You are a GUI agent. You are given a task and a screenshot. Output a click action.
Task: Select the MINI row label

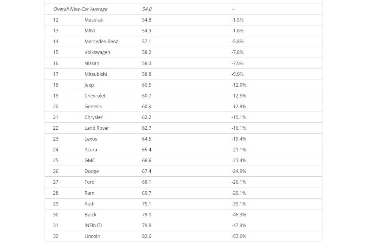[89, 31]
